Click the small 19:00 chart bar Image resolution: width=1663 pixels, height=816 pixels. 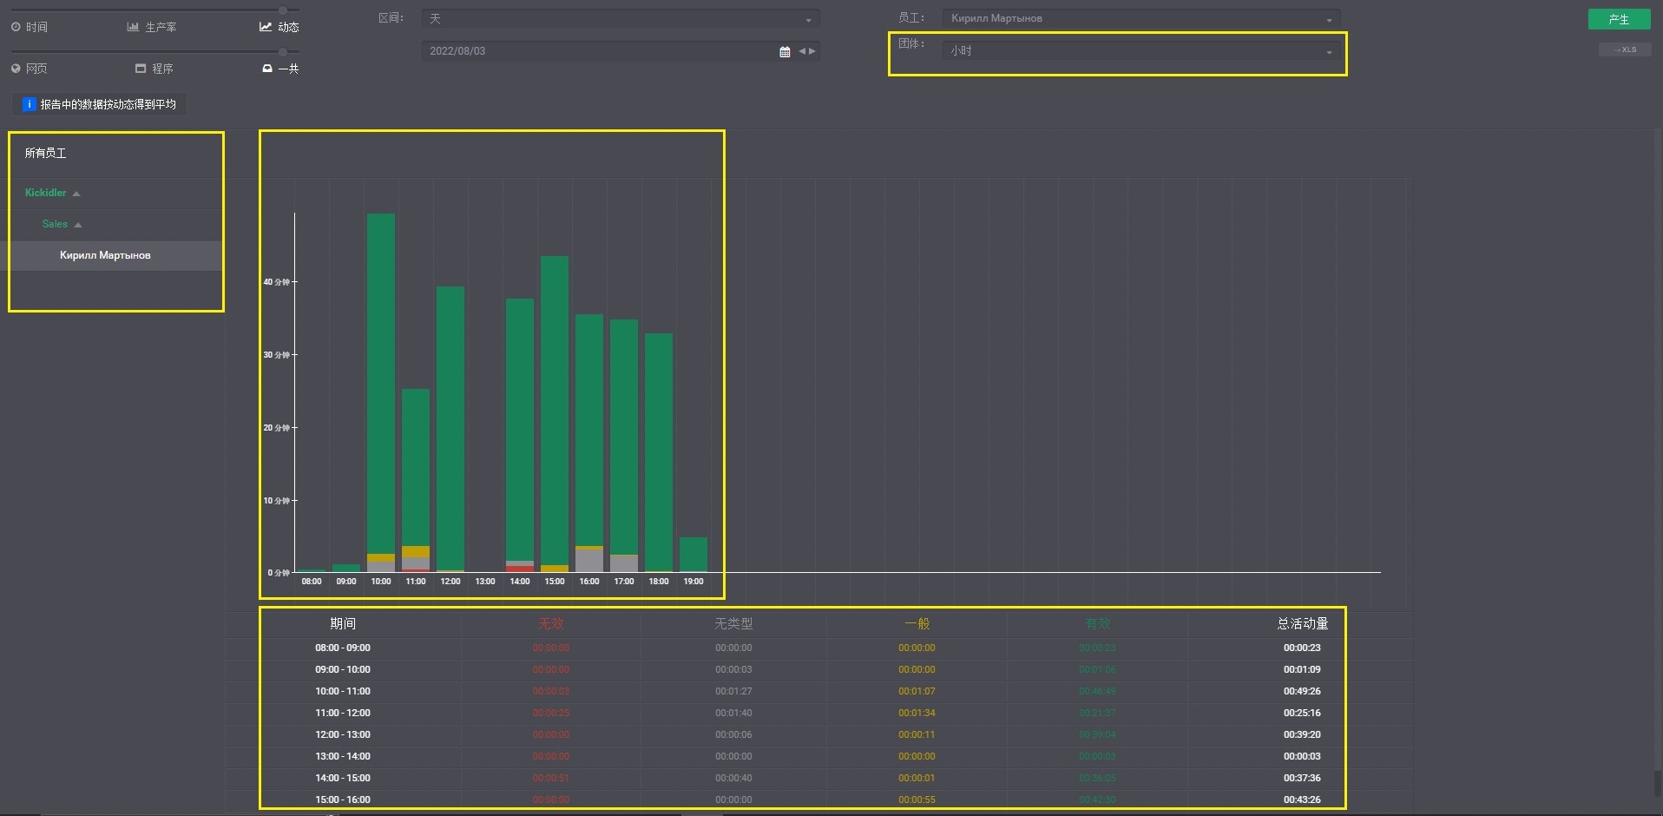click(x=693, y=555)
